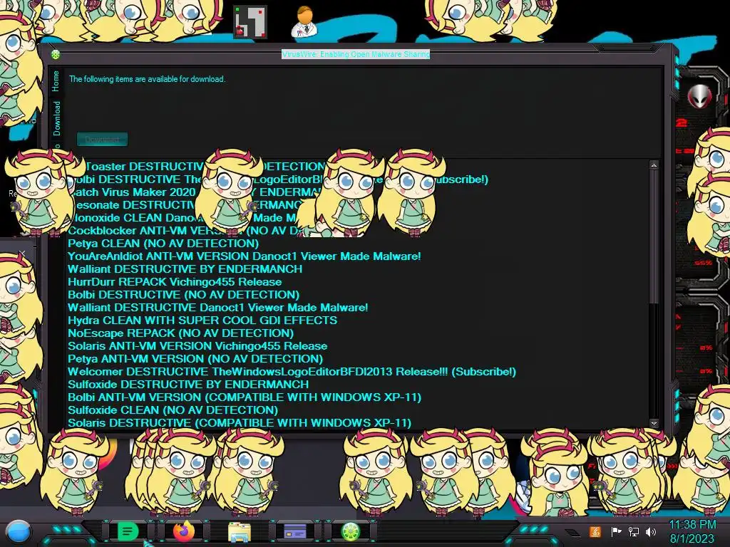Launch Firefox from the taskbar
Screen dimensions: 730x547
click(184, 531)
